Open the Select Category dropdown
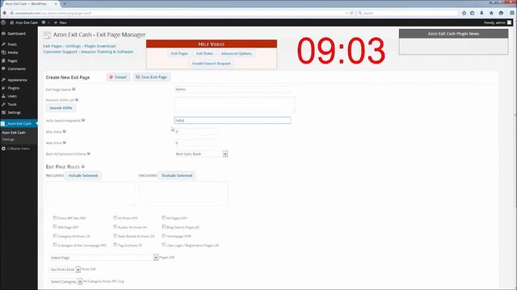The image size is (517, 290). click(65, 281)
